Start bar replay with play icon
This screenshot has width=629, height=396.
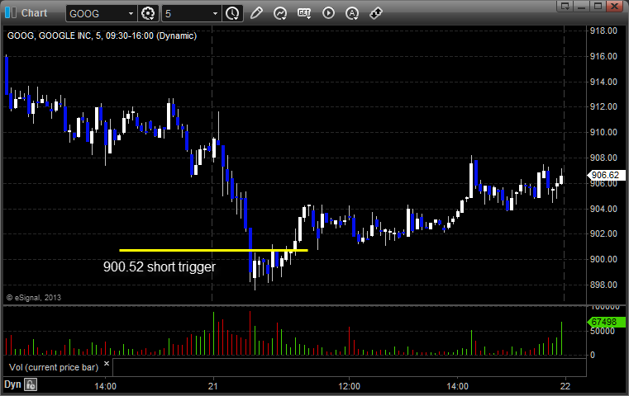click(x=328, y=13)
